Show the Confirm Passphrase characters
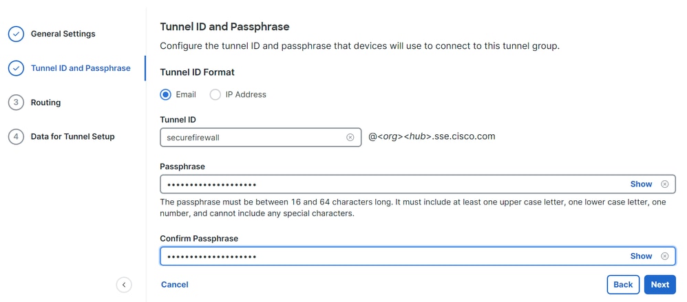 tap(641, 256)
